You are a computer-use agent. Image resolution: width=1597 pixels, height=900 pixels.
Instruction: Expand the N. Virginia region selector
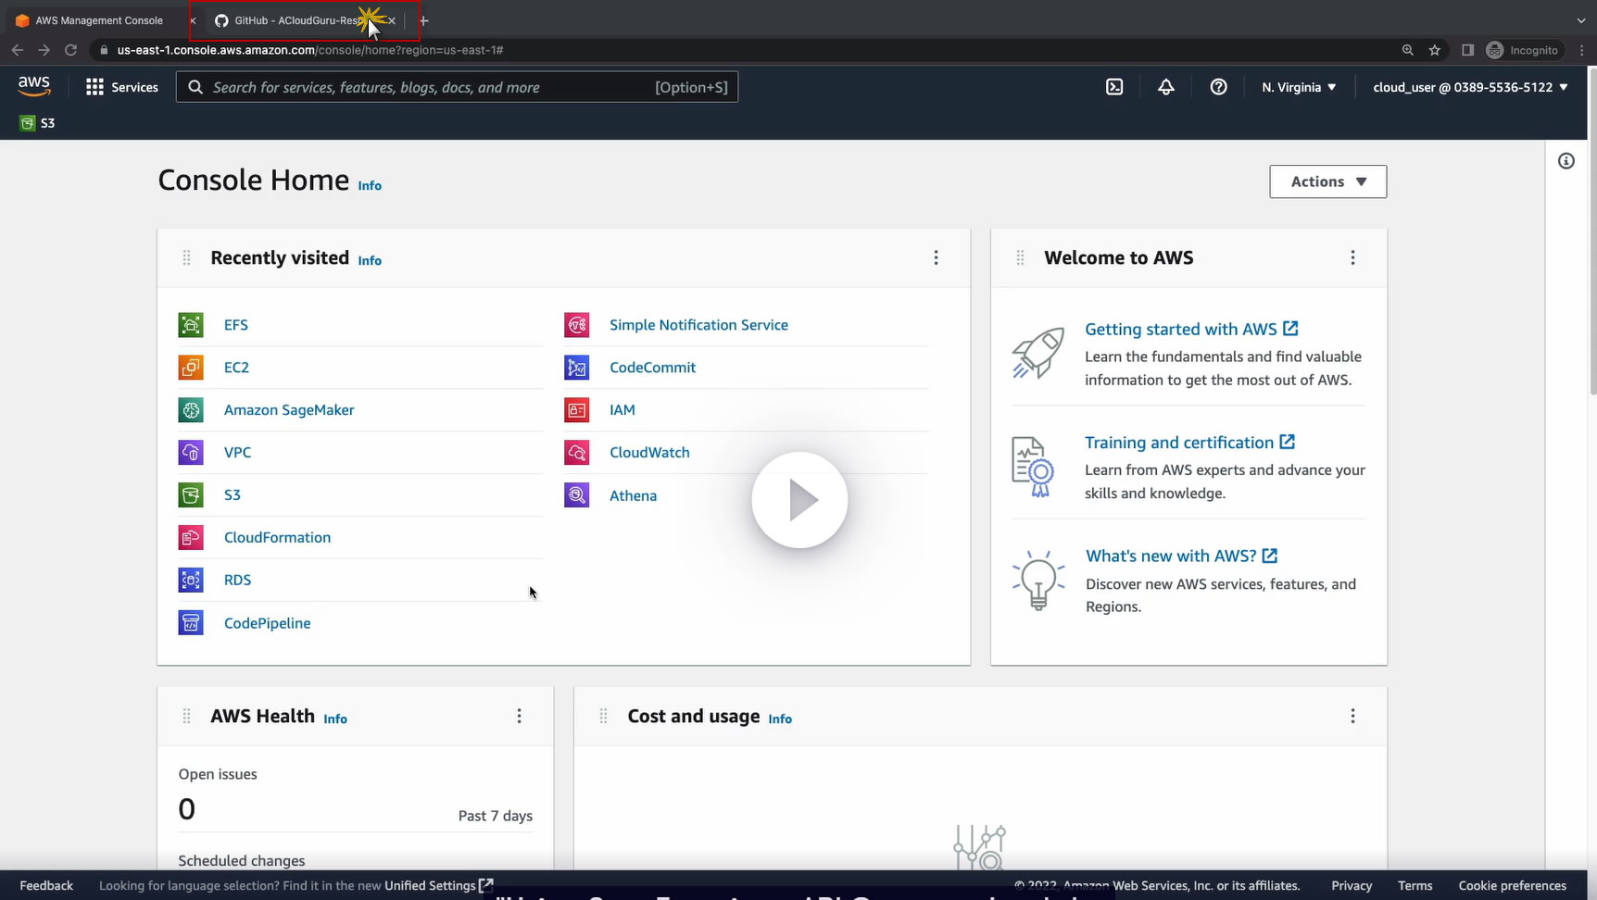tap(1299, 87)
